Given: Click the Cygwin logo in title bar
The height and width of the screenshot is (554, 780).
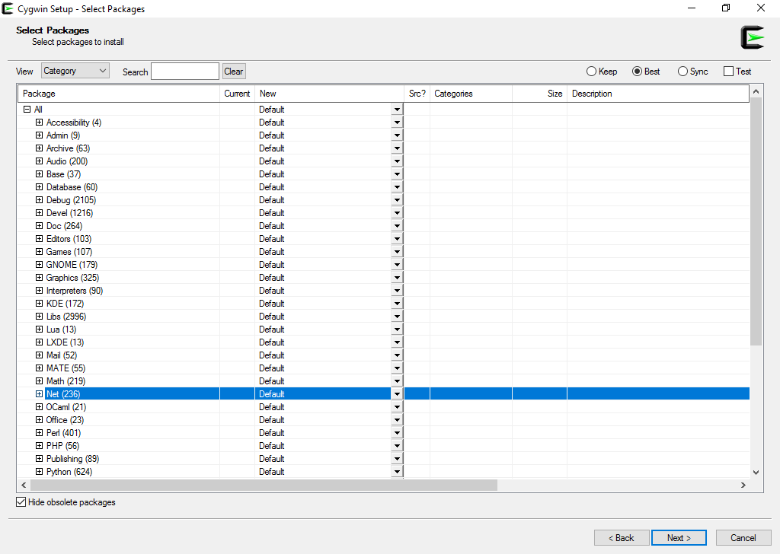Looking at the screenshot, I should coord(8,8).
